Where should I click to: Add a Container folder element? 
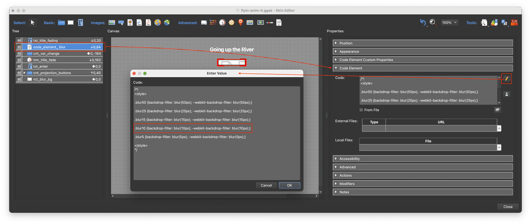coord(61,23)
